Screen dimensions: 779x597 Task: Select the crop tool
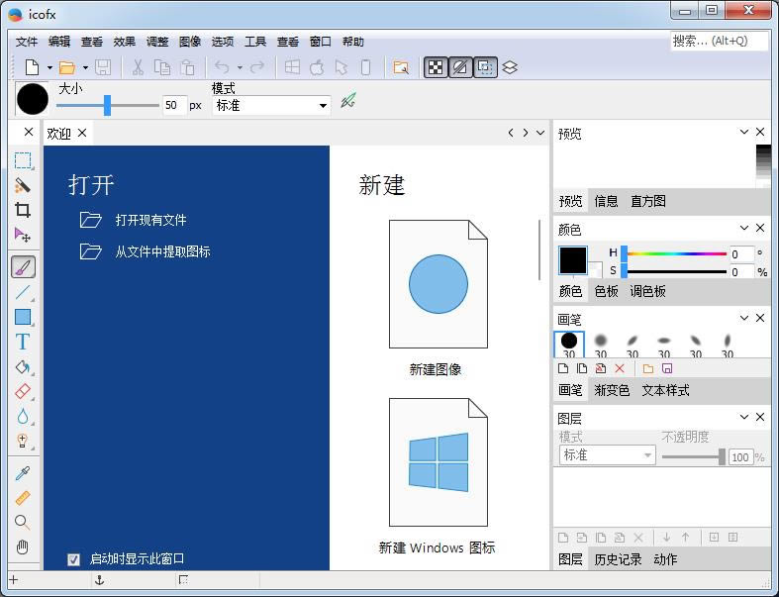[x=23, y=210]
